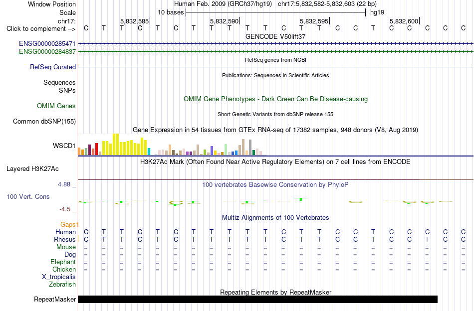Image resolution: width=474 pixels, height=311 pixels.
Task: Click the 'Click to complement -->' label
Action: pyautogui.click(x=41, y=29)
